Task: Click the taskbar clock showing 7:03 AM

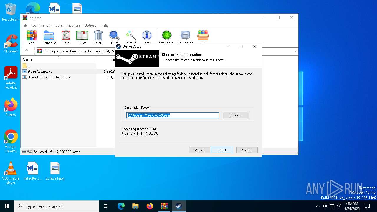Action: [x=352, y=206]
